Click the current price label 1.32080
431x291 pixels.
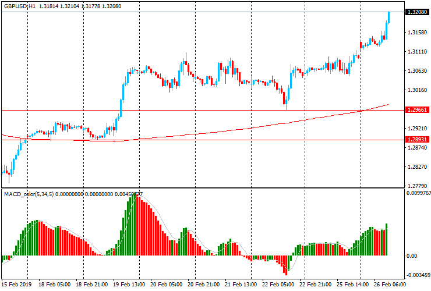[417, 12]
